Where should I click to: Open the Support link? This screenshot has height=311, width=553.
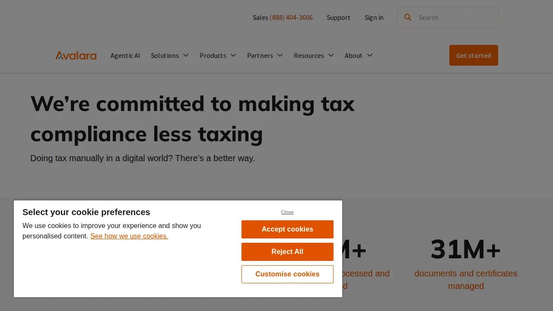point(338,17)
